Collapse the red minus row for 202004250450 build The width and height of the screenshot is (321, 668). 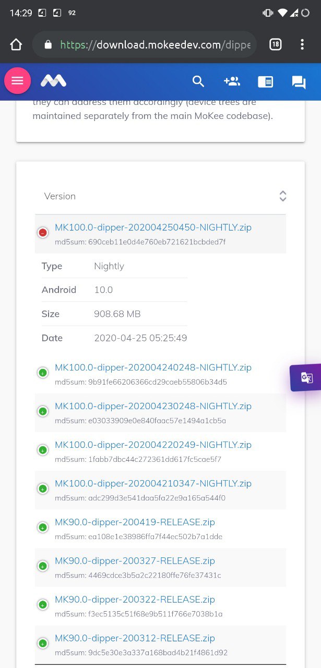coord(43,233)
